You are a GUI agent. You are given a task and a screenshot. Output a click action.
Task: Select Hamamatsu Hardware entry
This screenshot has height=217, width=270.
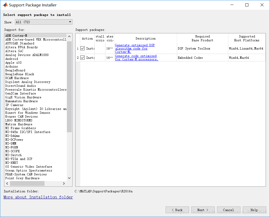(x=36, y=101)
